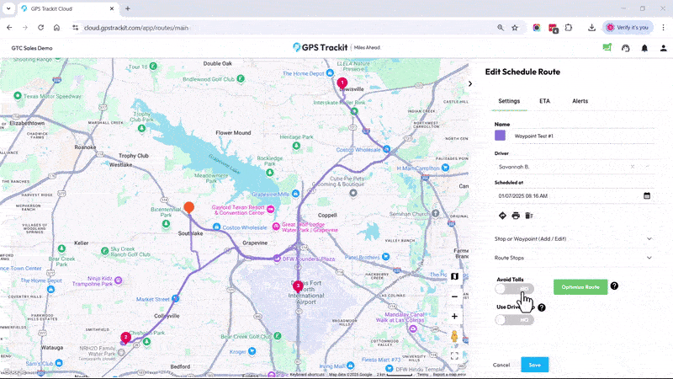The image size is (673, 379).
Task: Switch to the Alerts tab
Action: [x=580, y=101]
